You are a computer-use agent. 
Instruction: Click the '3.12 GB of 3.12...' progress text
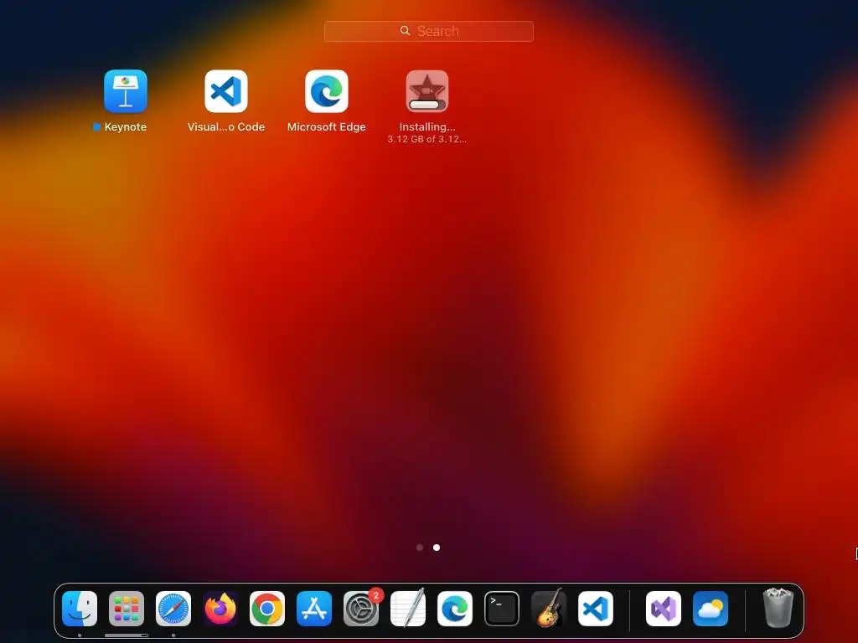click(426, 139)
